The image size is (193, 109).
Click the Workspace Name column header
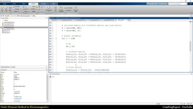pos(7,72)
